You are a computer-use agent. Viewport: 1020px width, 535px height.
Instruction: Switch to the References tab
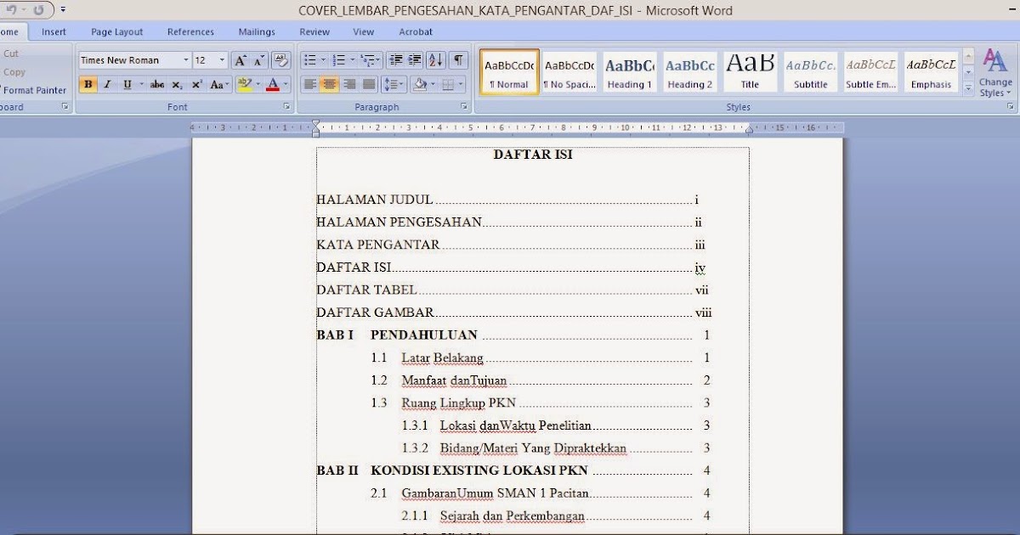point(190,31)
